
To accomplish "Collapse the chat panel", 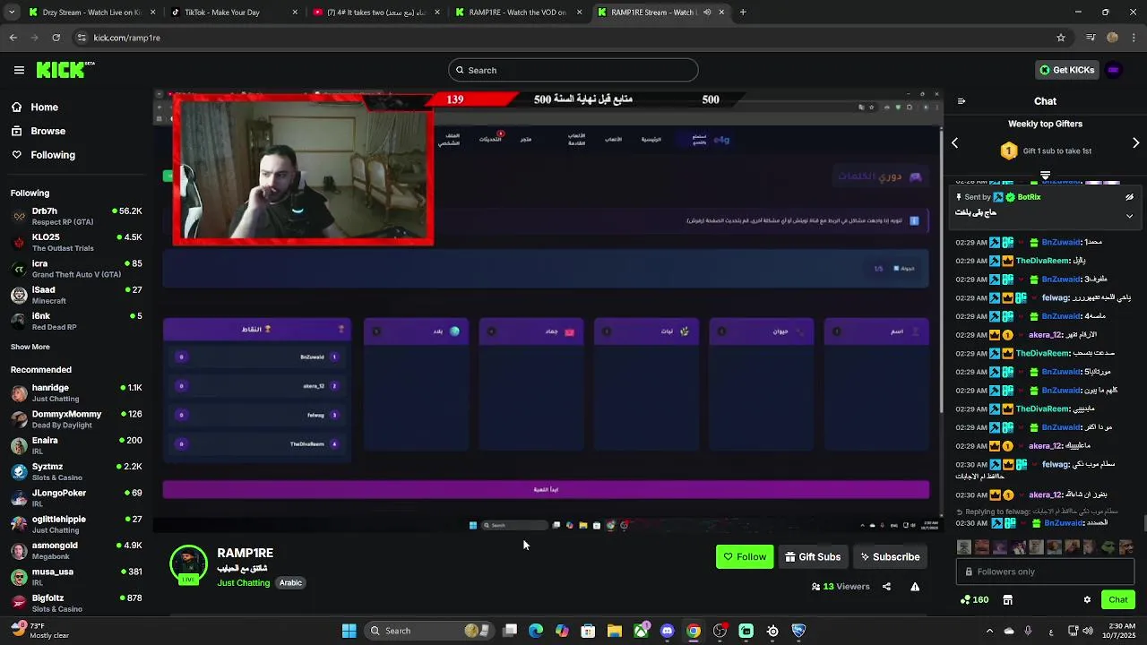I will (x=961, y=101).
